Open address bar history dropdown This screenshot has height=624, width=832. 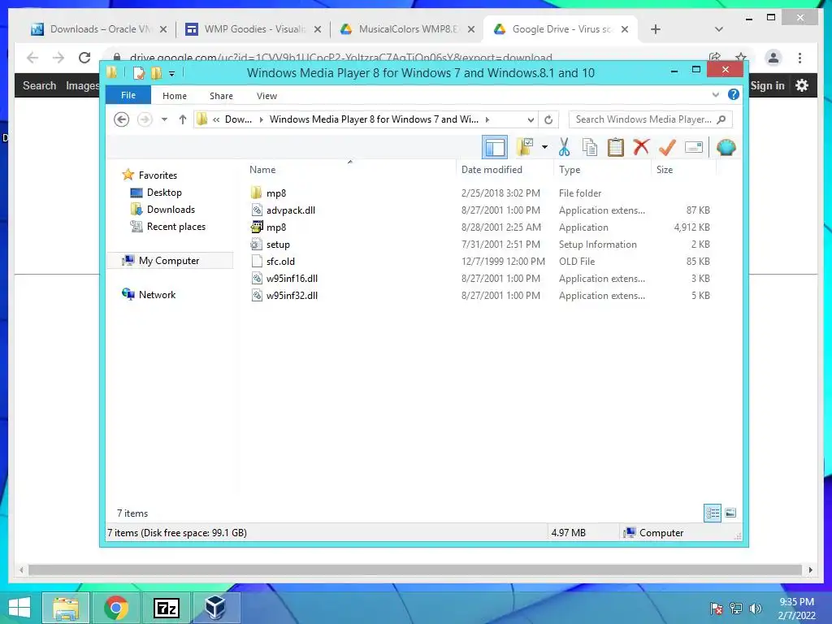tap(530, 120)
